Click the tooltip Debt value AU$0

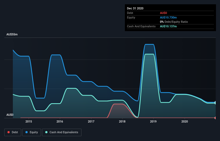tap(163, 13)
